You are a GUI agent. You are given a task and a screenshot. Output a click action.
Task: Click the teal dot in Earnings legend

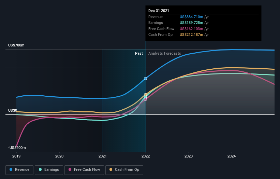[x=40, y=169]
